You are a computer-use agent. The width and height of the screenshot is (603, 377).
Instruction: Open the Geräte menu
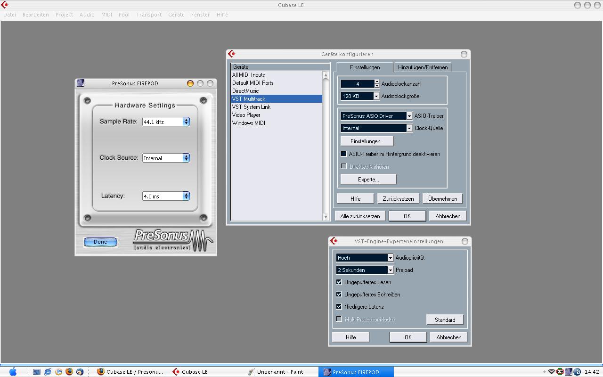click(x=176, y=15)
